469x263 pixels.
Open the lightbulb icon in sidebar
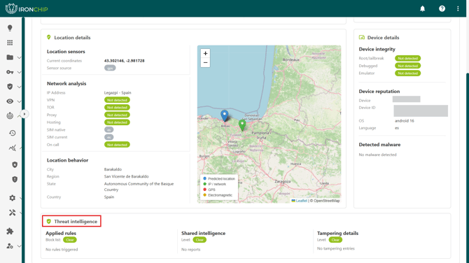(x=10, y=28)
